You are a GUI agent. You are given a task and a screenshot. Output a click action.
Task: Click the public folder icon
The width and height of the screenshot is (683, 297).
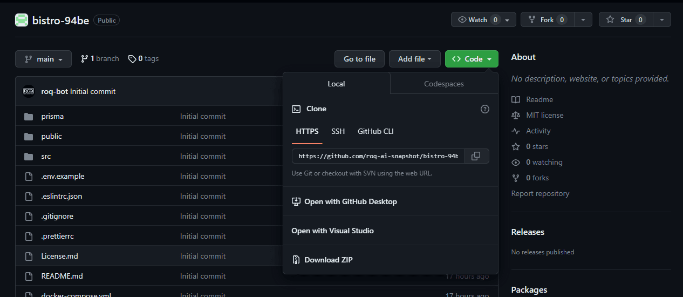(x=29, y=136)
